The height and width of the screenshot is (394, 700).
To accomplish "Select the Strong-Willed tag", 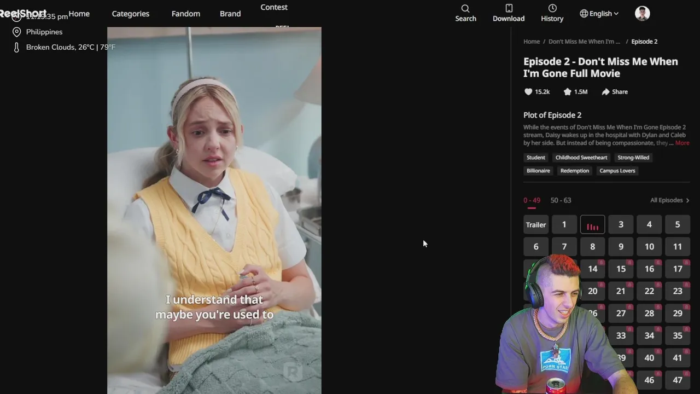I will [633, 158].
